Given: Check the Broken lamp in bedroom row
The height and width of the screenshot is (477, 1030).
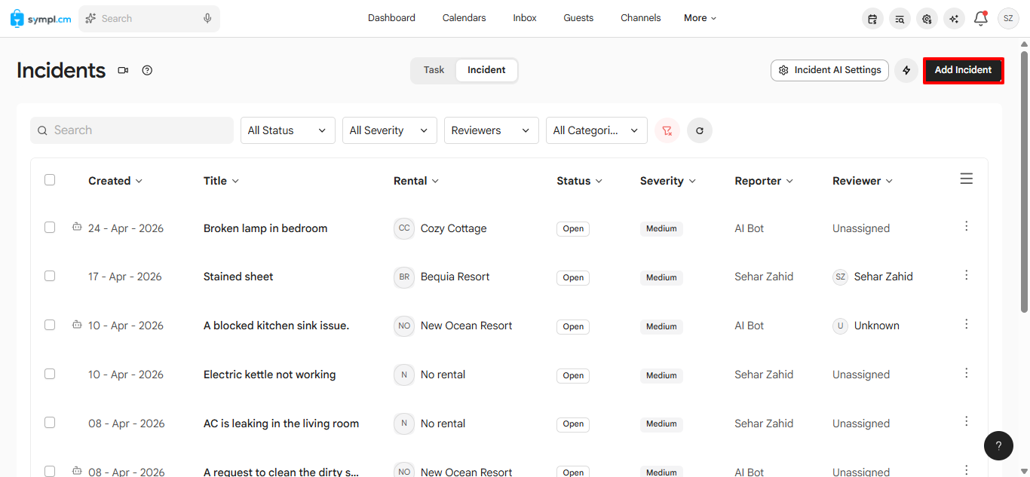Looking at the screenshot, I should coord(50,227).
